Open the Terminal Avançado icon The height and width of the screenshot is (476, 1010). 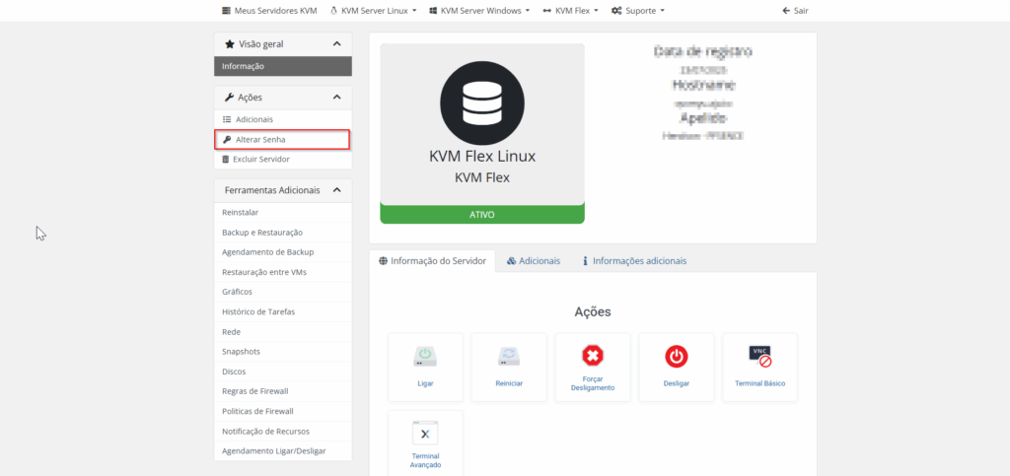point(425,434)
